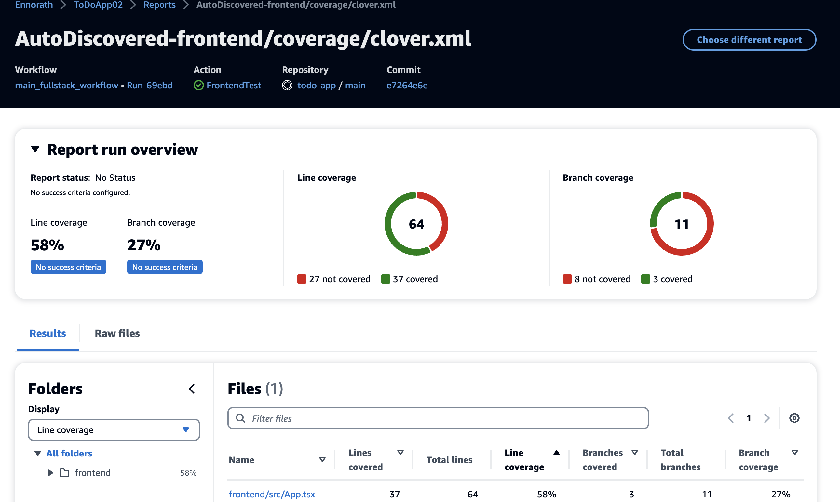
Task: Select the Results tab
Action: tap(48, 333)
